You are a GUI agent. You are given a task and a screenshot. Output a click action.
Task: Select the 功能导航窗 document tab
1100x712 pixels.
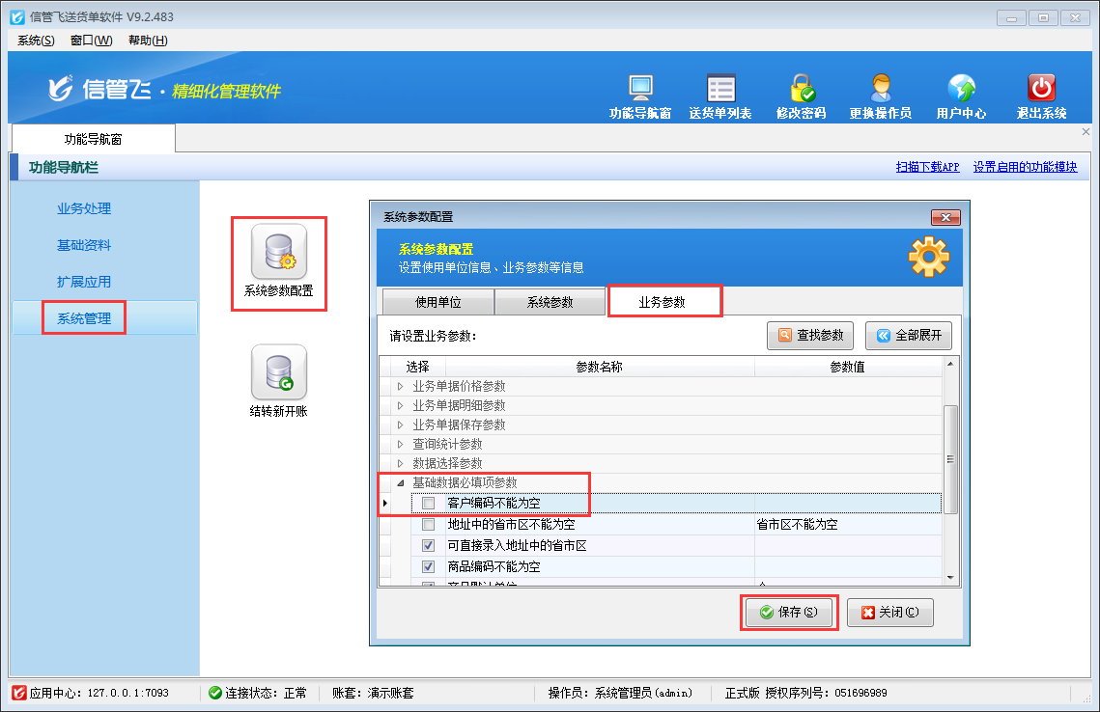click(94, 139)
